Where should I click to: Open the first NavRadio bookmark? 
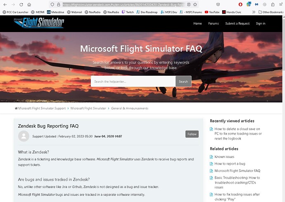click(93, 12)
